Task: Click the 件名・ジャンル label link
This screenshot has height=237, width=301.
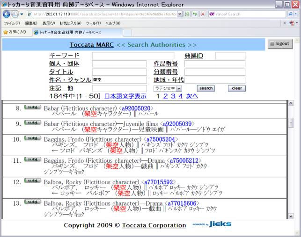Action: tap(70, 80)
